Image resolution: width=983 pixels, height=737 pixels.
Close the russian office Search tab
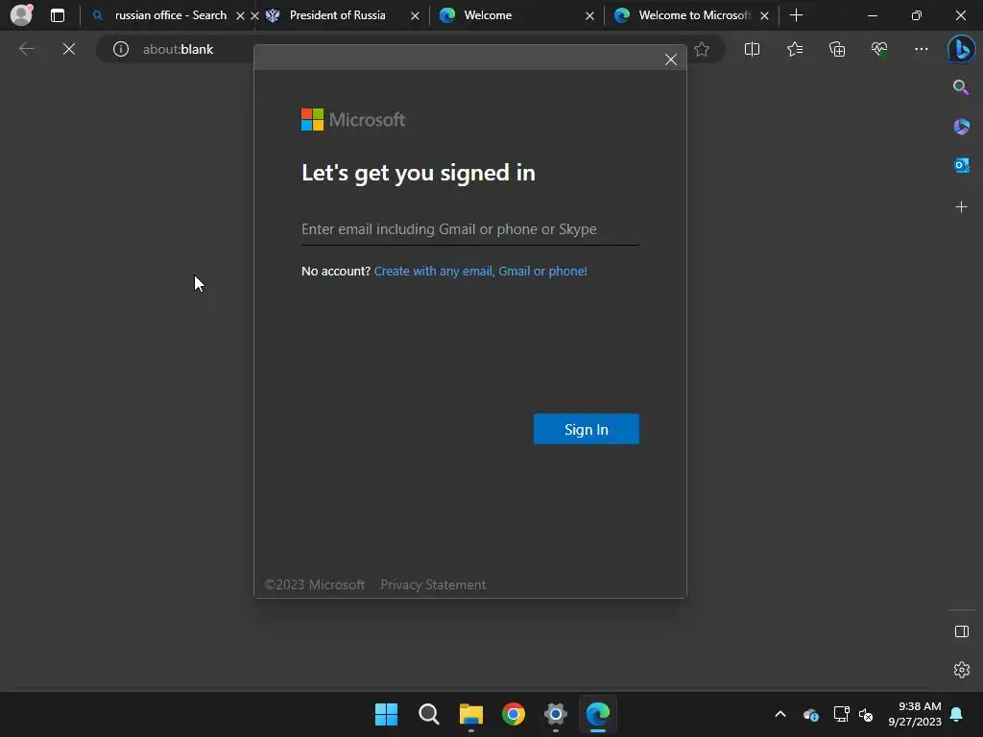click(x=240, y=15)
